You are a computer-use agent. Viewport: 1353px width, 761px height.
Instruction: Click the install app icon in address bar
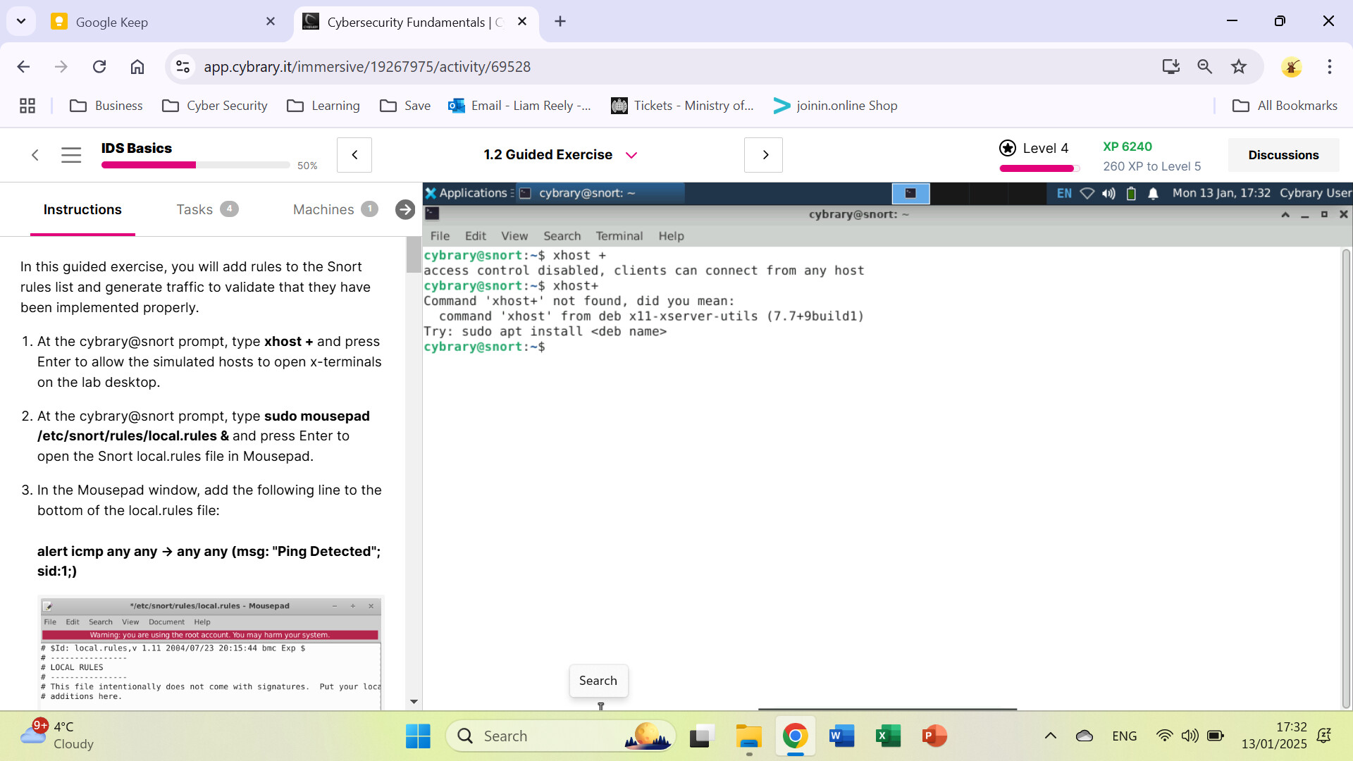click(x=1170, y=67)
